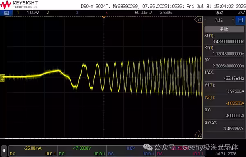
Task: Click the 手动 manual mode button
Action: [x=224, y=29]
